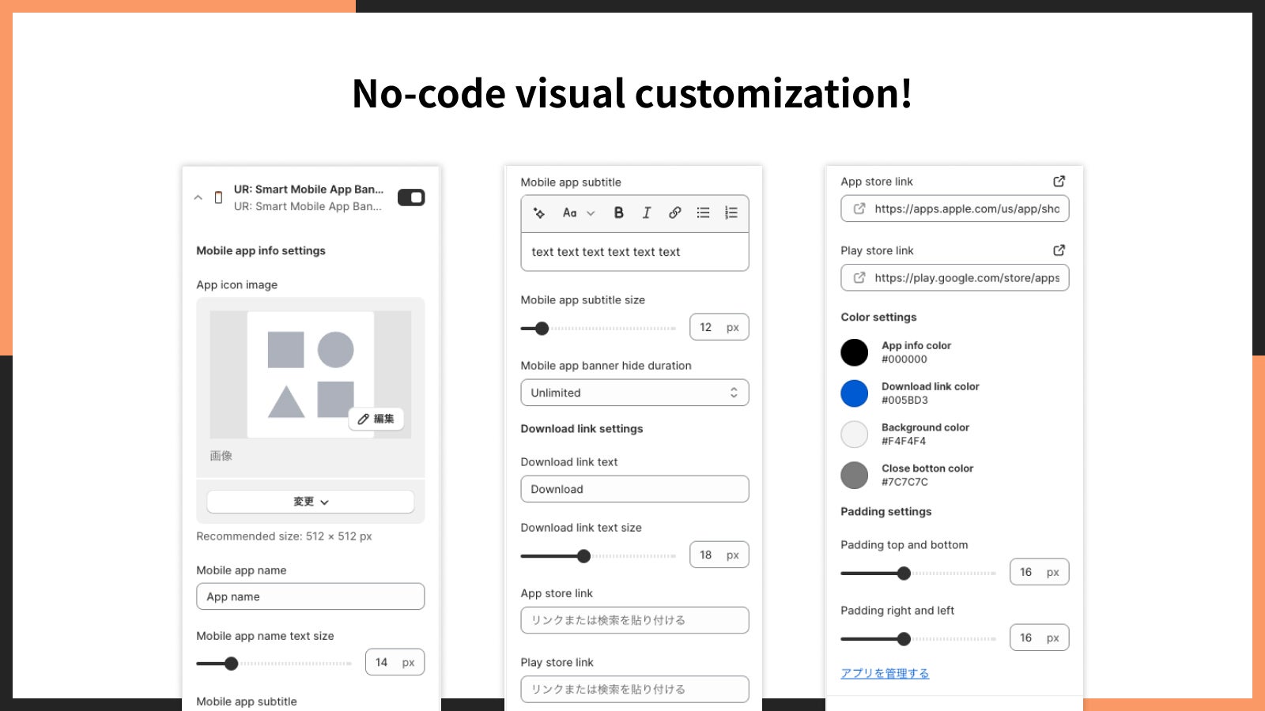1265x711 pixels.
Task: Click the Mobile app name text size value 14
Action: [x=395, y=662]
